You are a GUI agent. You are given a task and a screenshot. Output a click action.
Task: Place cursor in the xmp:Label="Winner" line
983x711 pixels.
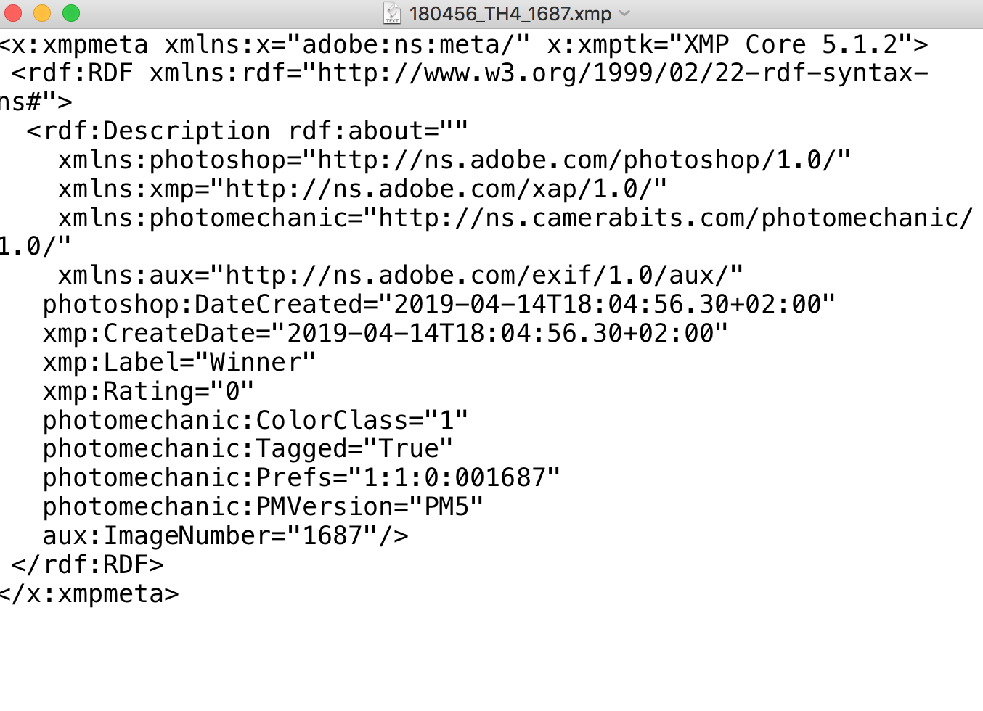[x=179, y=362]
